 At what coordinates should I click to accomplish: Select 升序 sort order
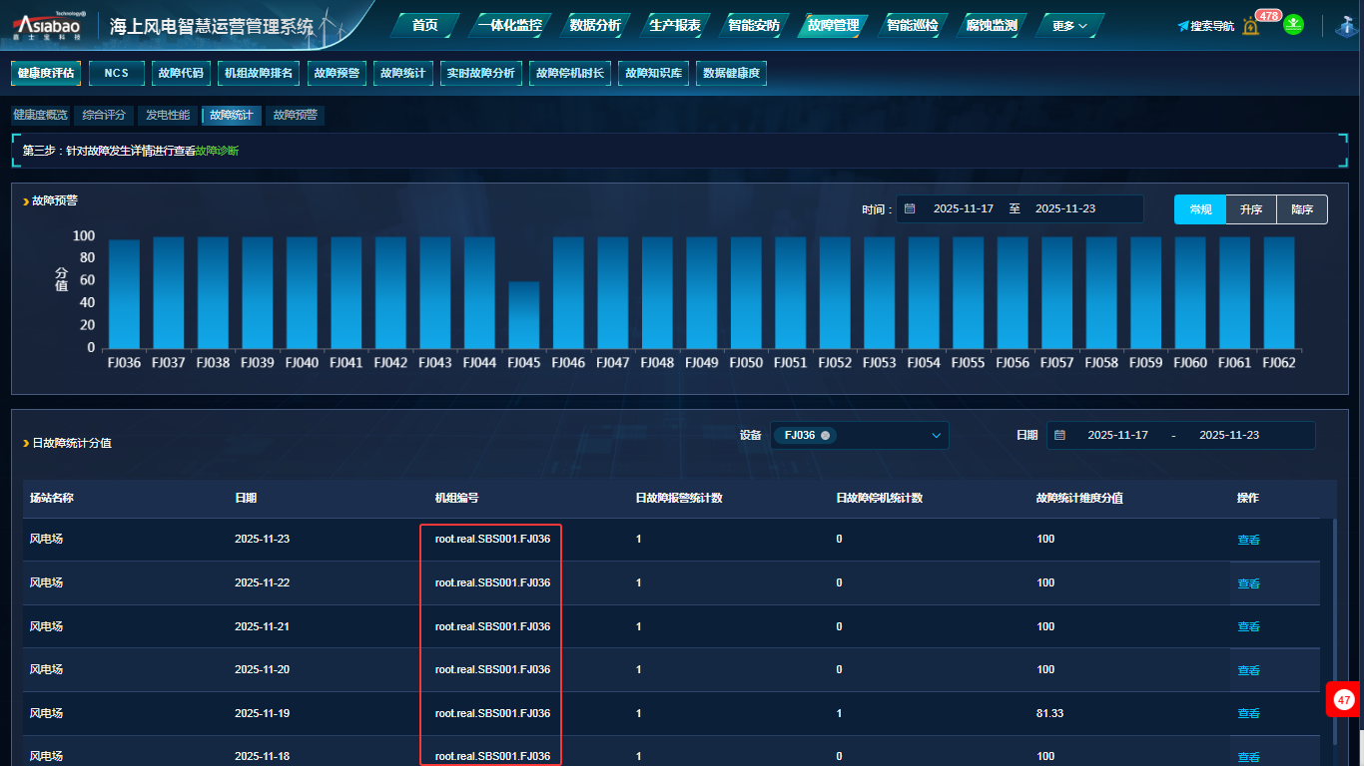tap(1251, 209)
